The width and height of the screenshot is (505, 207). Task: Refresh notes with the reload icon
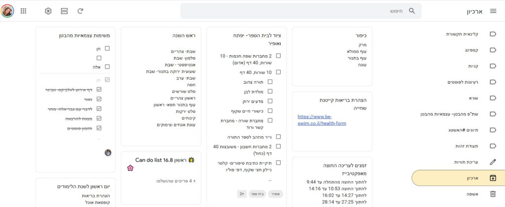tap(80, 11)
